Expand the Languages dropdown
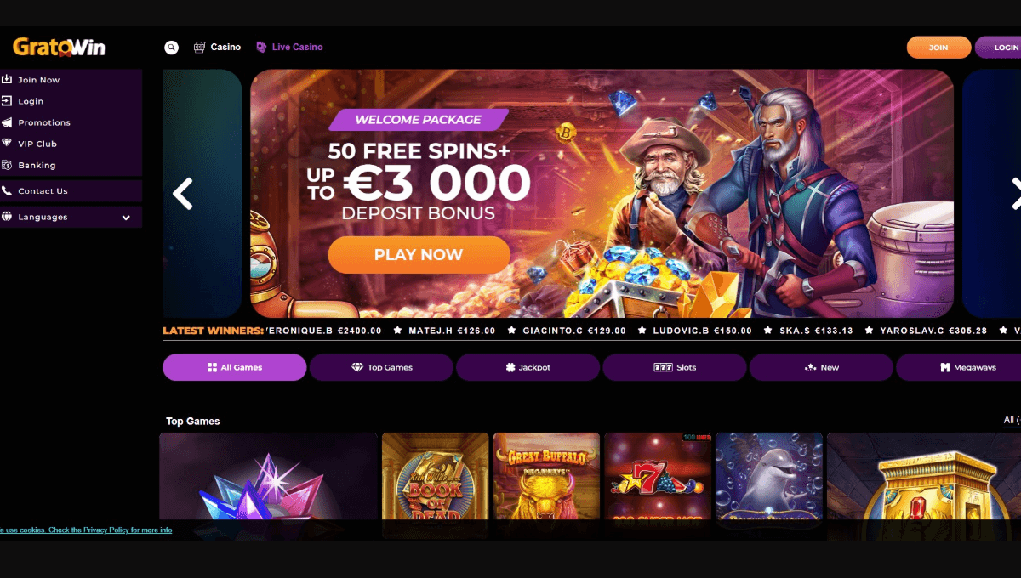 [71, 217]
